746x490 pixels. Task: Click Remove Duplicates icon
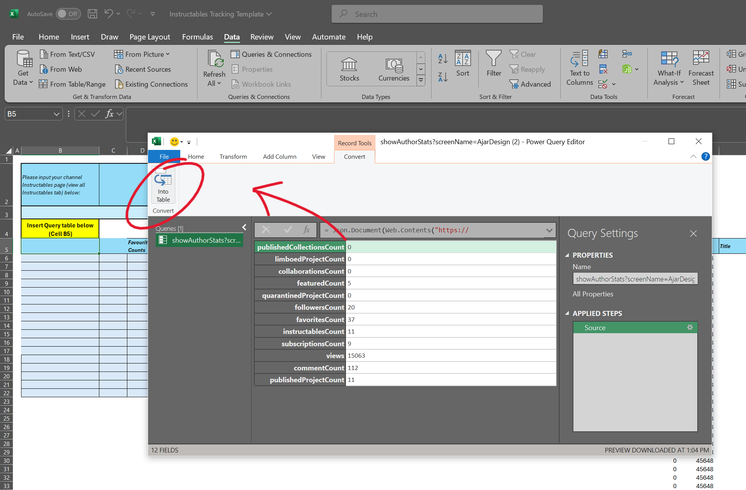(x=603, y=69)
